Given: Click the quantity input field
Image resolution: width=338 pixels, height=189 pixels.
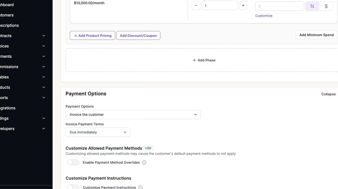Looking at the screenshot, I should click(x=219, y=6).
